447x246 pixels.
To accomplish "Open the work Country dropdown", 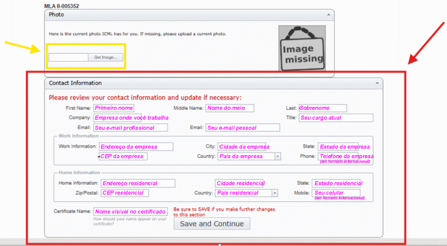I will coord(278,156).
